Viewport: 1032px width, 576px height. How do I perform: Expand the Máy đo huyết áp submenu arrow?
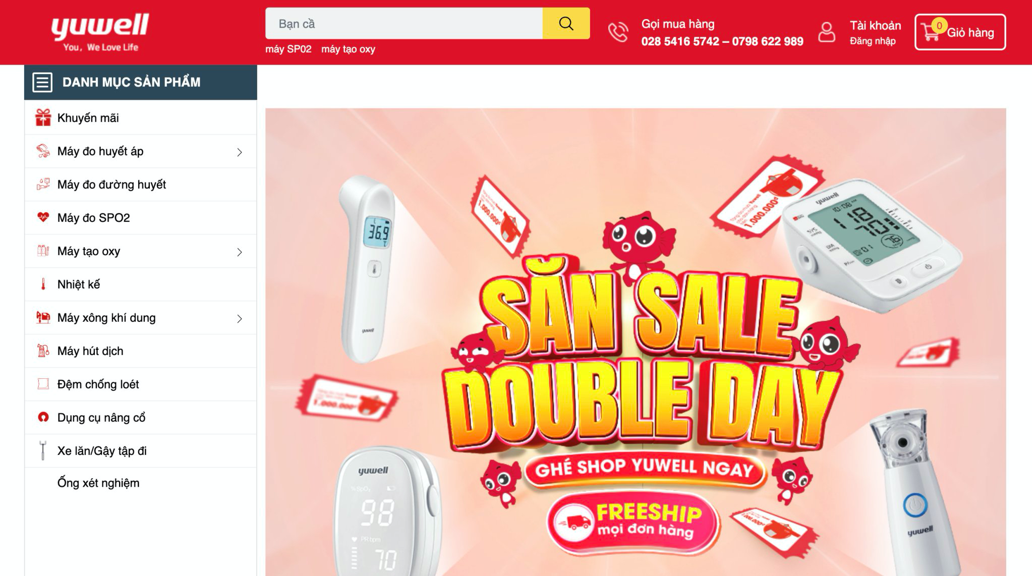point(240,152)
